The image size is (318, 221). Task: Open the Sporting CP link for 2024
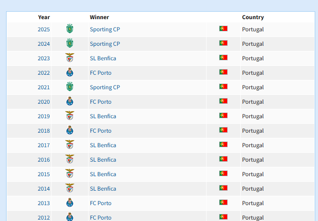coord(105,44)
